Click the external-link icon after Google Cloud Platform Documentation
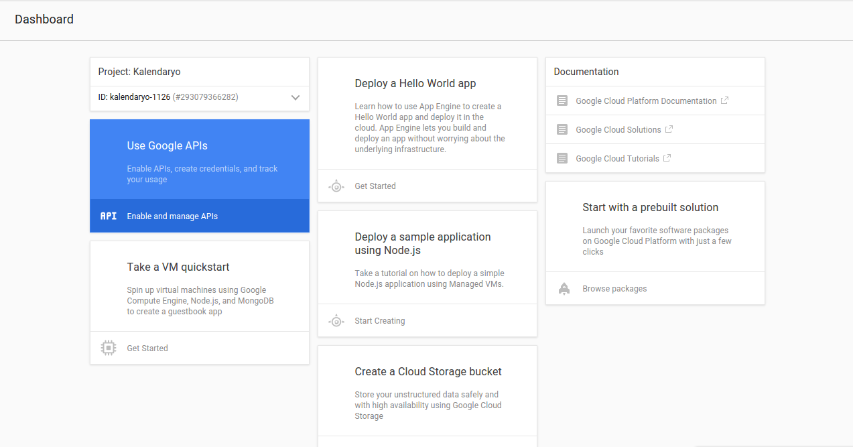The image size is (853, 447). coord(724,101)
